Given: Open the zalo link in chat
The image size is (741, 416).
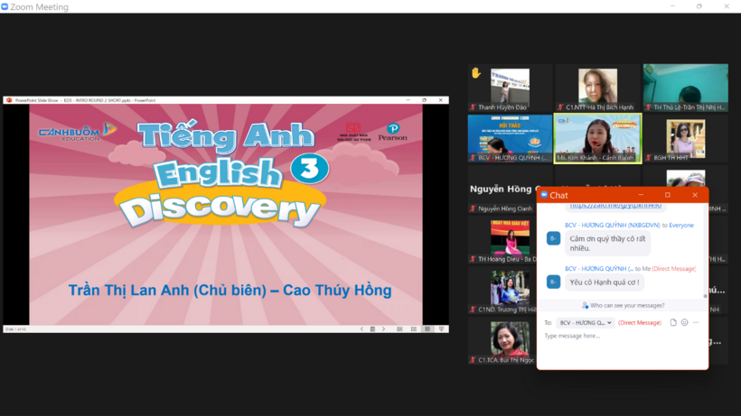Looking at the screenshot, I should pyautogui.click(x=614, y=207).
